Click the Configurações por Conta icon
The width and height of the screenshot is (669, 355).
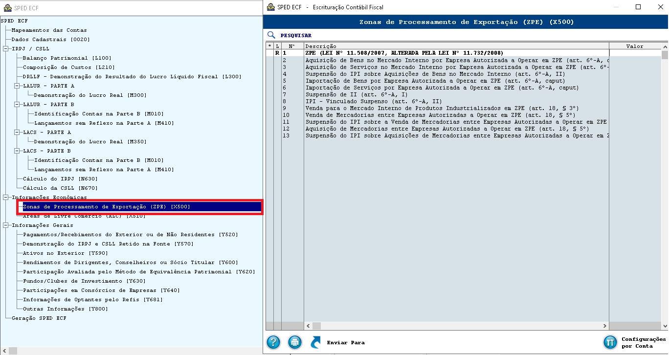tap(610, 341)
